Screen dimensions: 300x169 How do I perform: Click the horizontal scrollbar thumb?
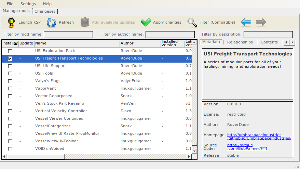coord(36,157)
